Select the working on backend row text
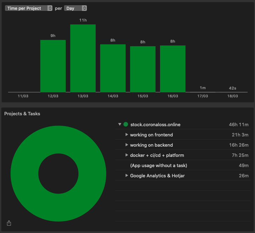Image resolution: width=255 pixels, height=233 pixels. click(x=151, y=145)
